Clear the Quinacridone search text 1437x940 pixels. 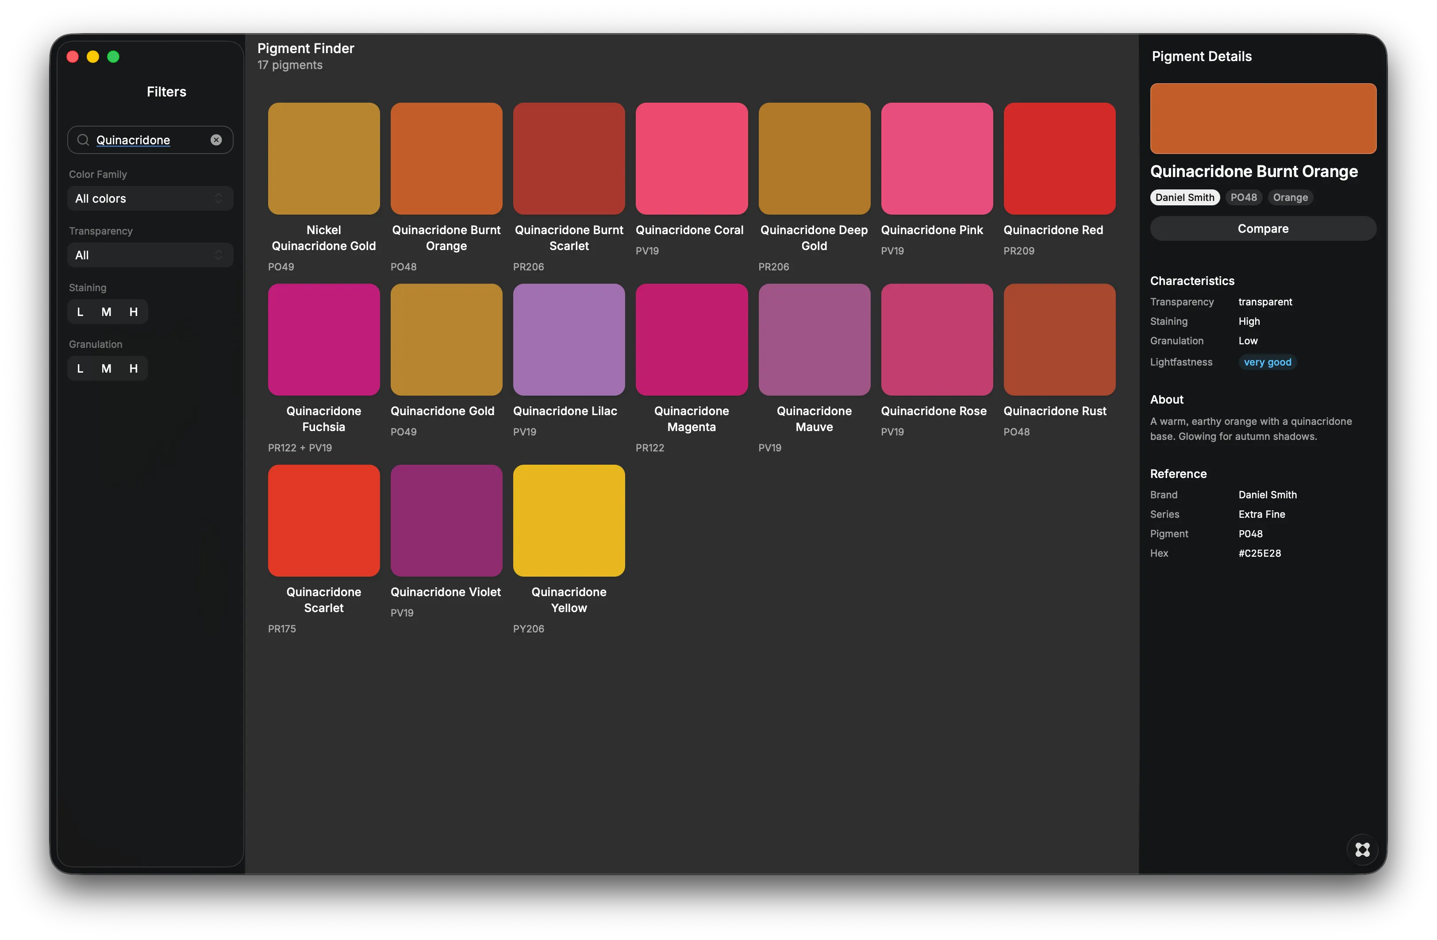pyautogui.click(x=216, y=140)
